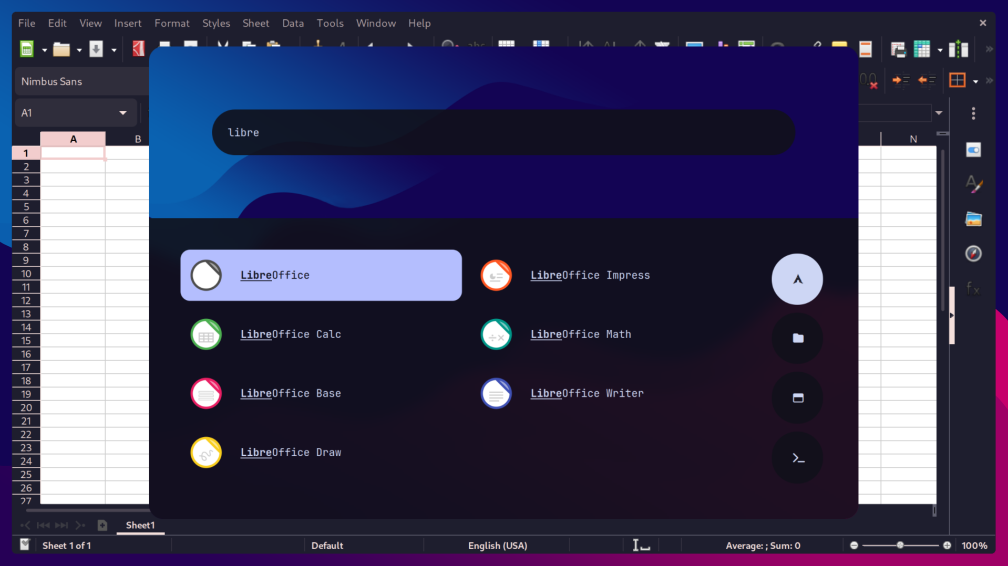1008x566 pixels.
Task: Click the Nimbus Sans font name box
Action: [82, 81]
